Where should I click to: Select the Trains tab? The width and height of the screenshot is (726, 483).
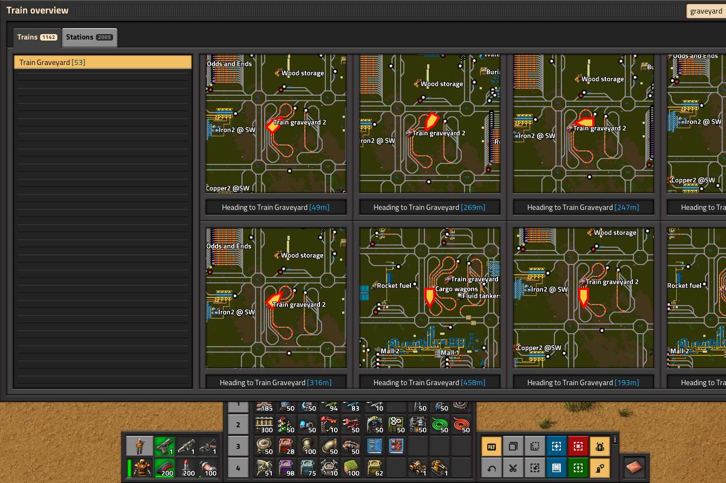tap(37, 37)
